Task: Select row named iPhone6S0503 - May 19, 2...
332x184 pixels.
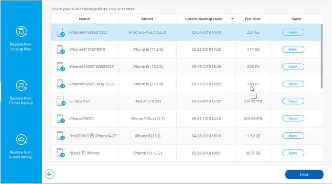Action: click(186, 84)
